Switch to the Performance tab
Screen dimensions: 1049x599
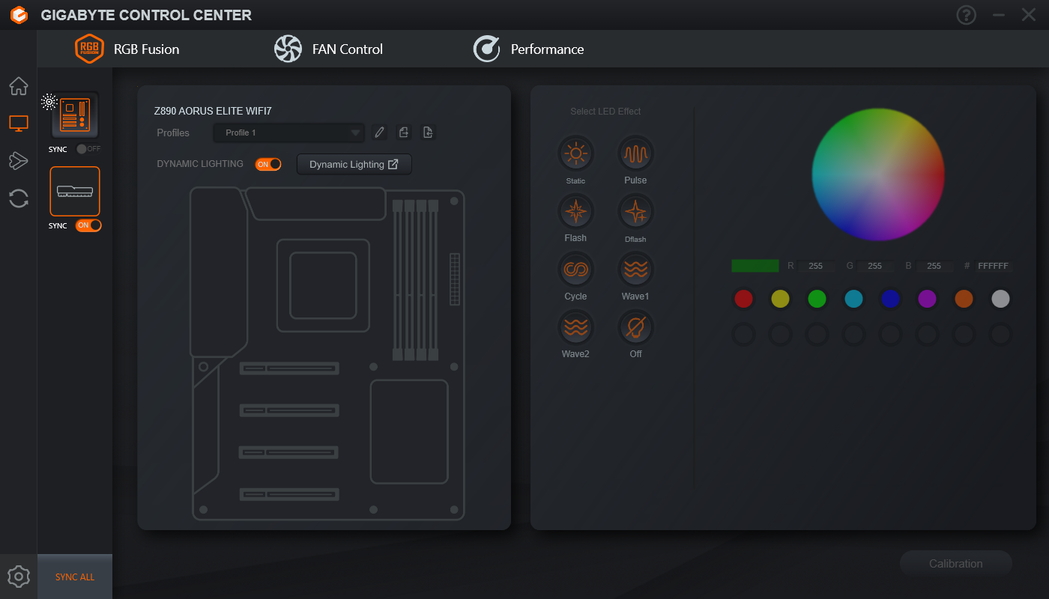coord(528,49)
